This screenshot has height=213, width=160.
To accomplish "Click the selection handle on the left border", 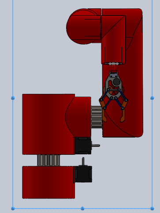I will pos(13,98).
